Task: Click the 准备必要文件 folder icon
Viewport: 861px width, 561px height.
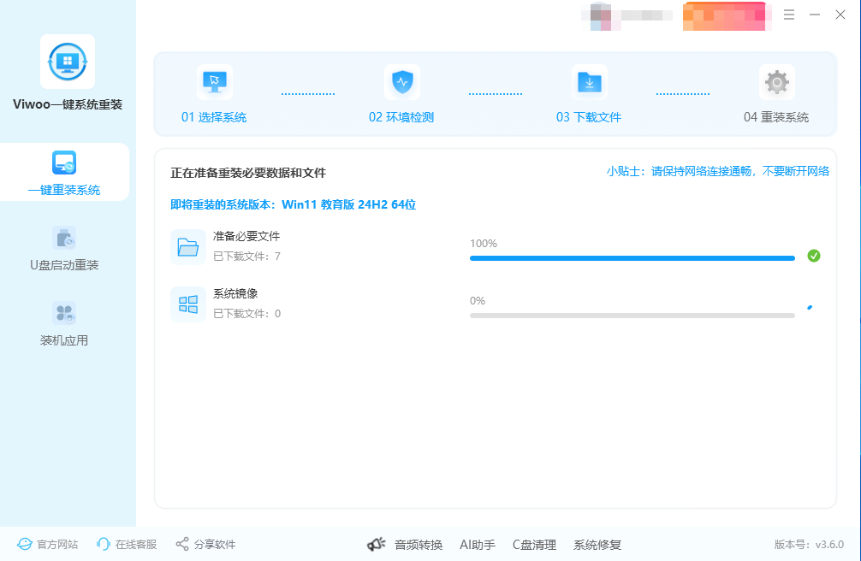Action: [187, 247]
